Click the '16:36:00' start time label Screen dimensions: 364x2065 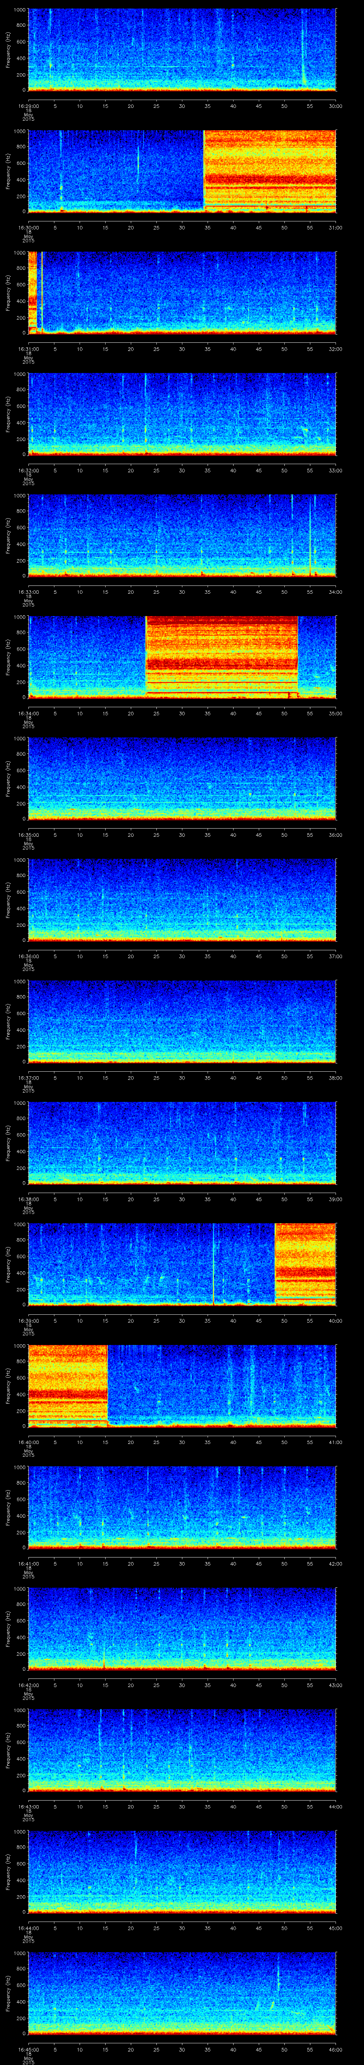click(28, 956)
